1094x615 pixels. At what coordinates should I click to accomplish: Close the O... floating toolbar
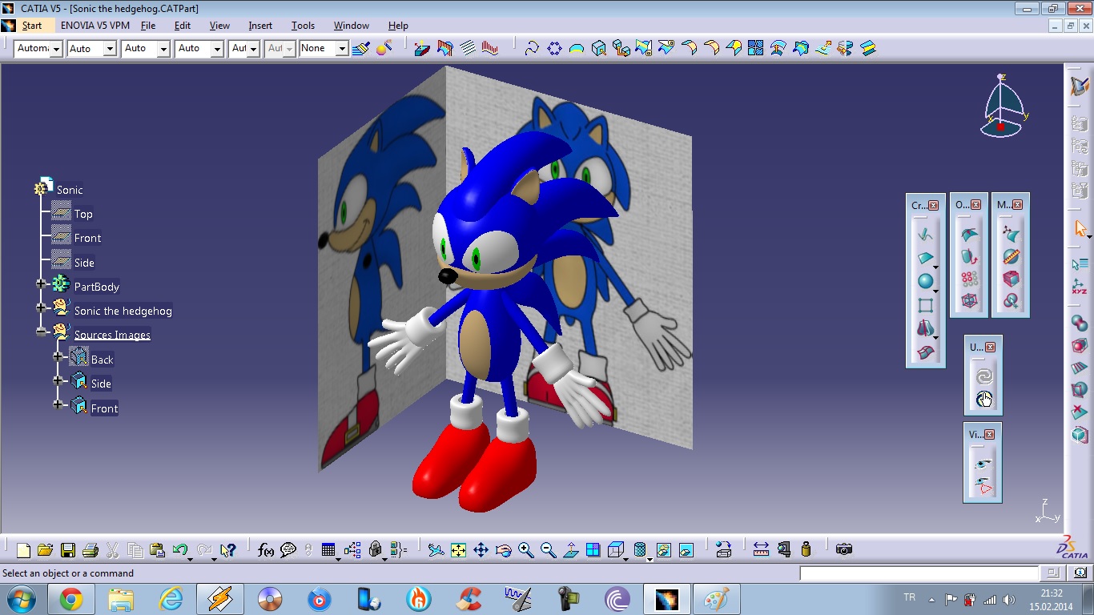tap(976, 205)
